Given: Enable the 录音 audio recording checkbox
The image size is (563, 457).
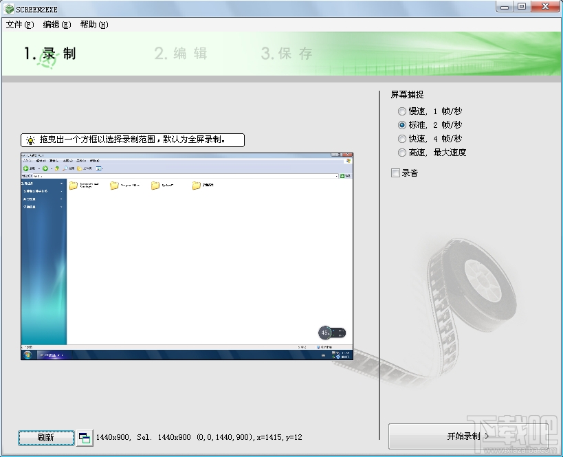Looking at the screenshot, I should [x=396, y=171].
